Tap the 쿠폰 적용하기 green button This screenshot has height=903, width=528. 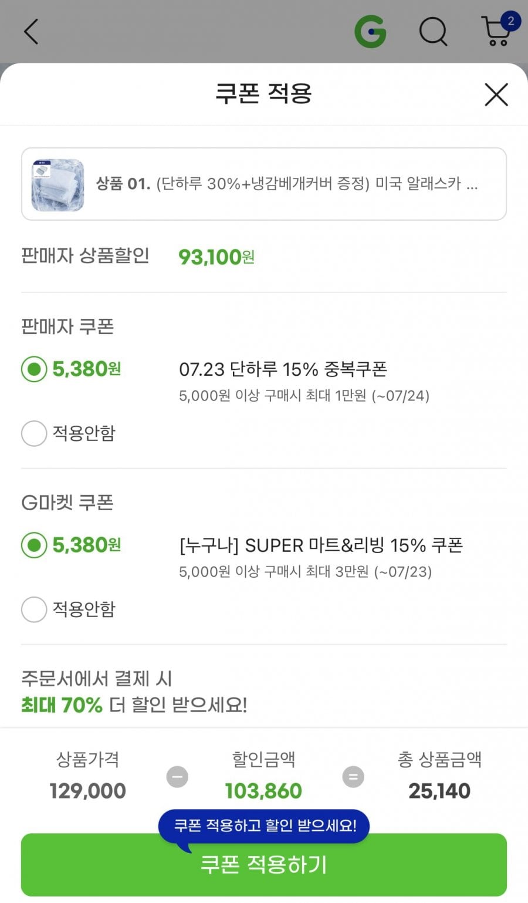coord(264,865)
